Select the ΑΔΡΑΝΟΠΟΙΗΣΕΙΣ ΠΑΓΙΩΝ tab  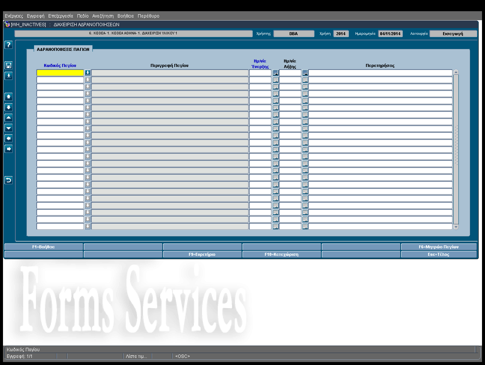(63, 49)
